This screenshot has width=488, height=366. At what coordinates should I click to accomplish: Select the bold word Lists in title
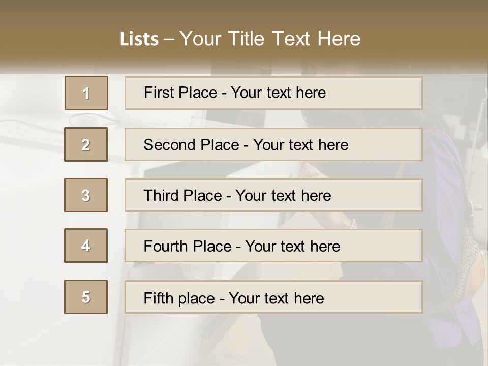[x=139, y=39]
